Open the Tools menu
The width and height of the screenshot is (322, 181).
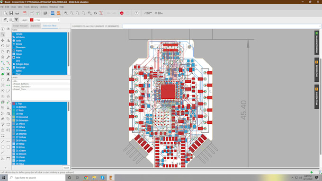click(27, 7)
